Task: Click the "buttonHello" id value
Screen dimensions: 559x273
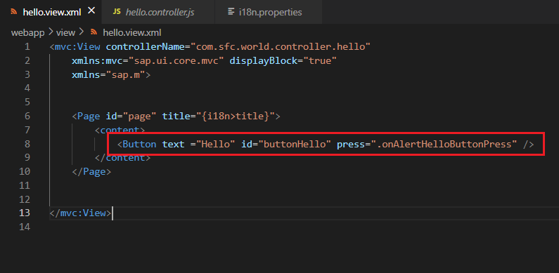Action: point(294,144)
